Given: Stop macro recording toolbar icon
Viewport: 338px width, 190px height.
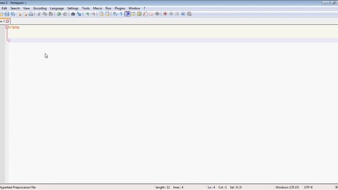Looking at the screenshot, I should click(x=171, y=14).
